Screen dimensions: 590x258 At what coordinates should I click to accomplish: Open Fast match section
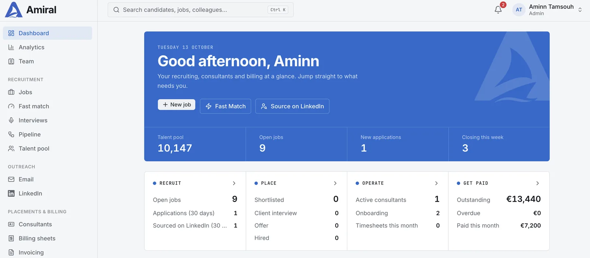coord(48,106)
